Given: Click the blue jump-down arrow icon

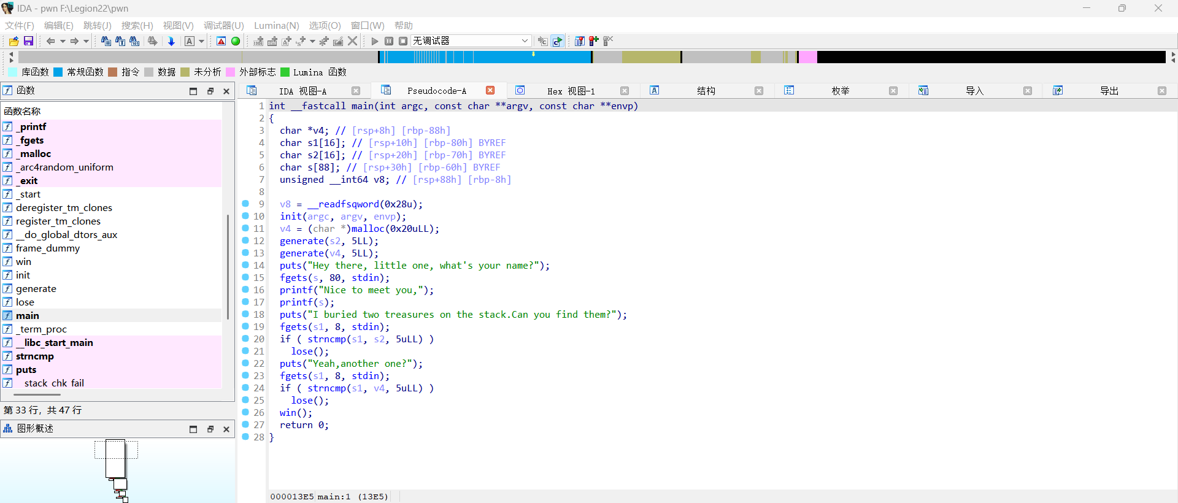Looking at the screenshot, I should pos(171,41).
